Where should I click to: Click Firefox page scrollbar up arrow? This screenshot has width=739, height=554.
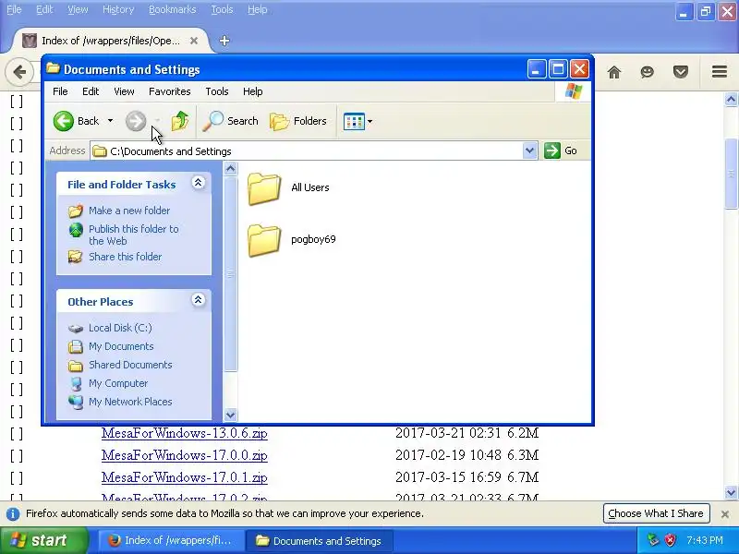(x=731, y=100)
